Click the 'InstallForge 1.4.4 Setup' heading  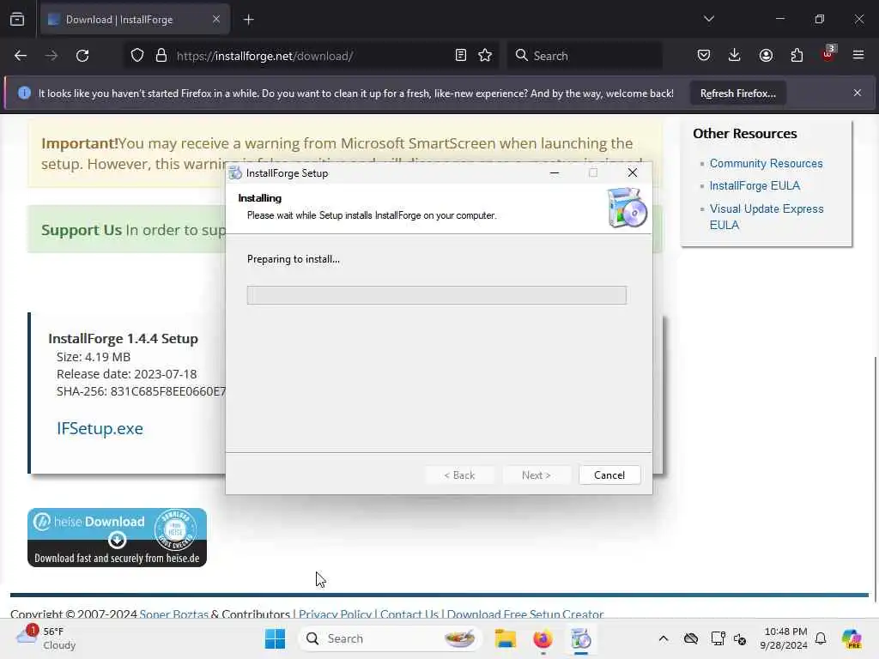[x=124, y=338]
